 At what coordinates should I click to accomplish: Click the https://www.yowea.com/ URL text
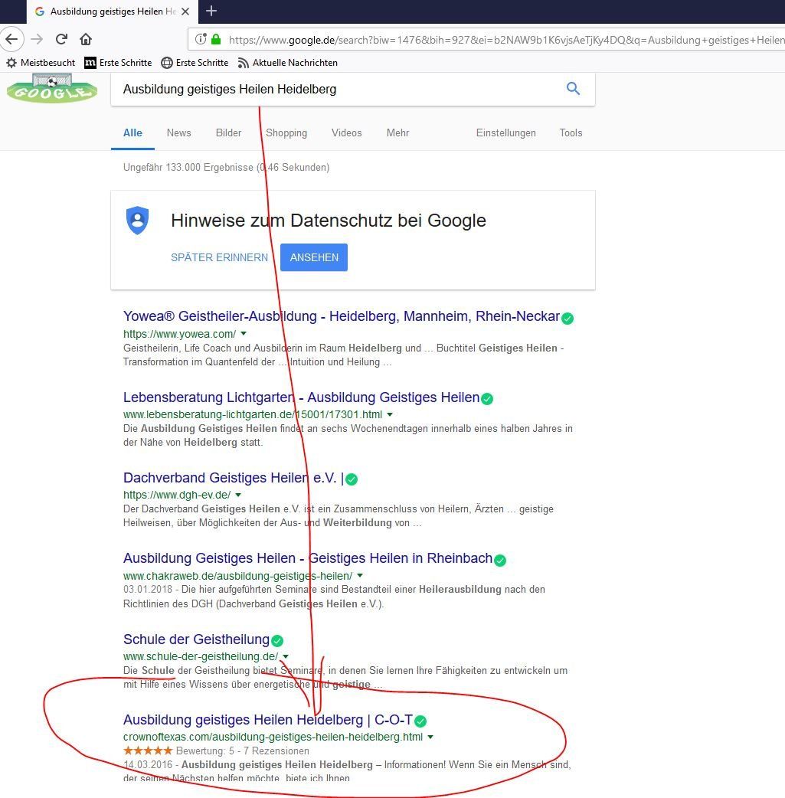(x=180, y=334)
